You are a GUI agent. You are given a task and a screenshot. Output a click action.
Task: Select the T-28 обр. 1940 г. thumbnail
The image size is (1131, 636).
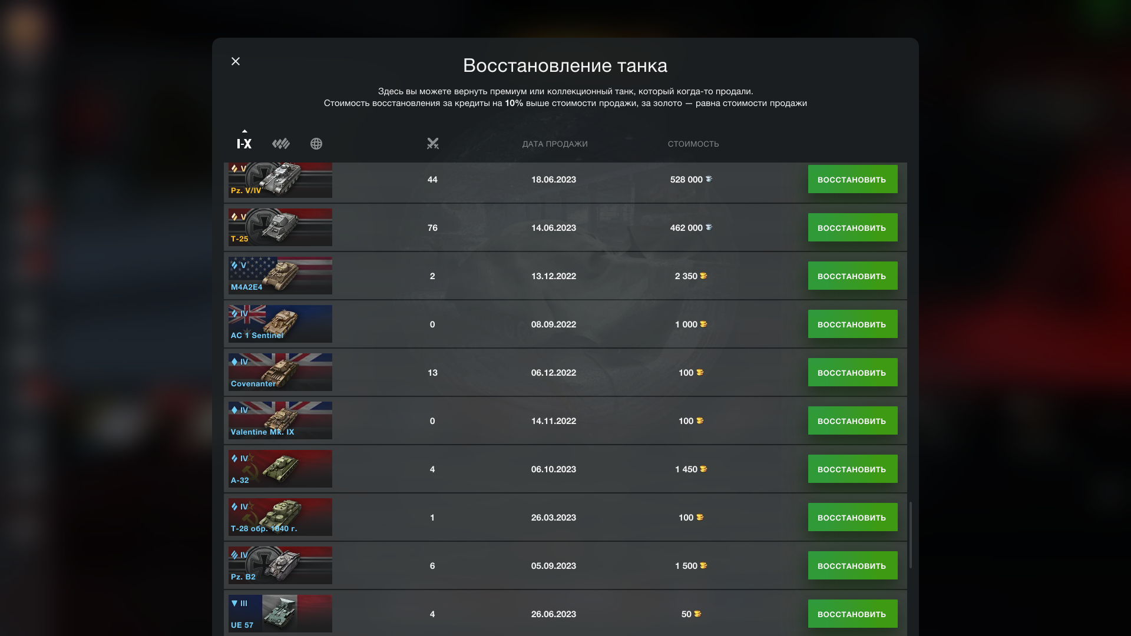[280, 517]
